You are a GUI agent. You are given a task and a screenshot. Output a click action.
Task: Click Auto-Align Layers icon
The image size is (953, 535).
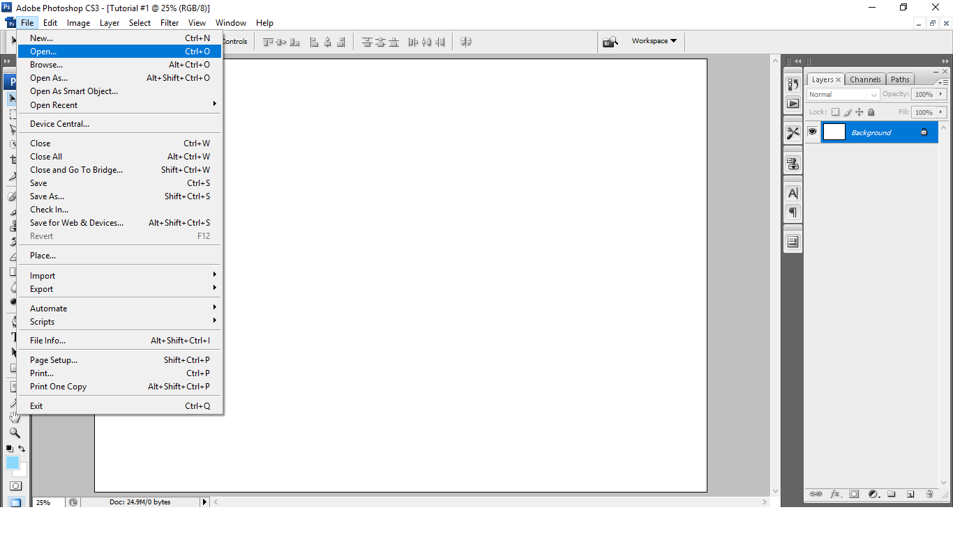pyautogui.click(x=466, y=42)
